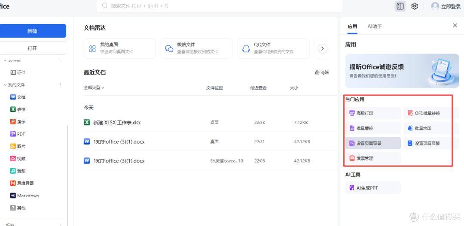
Task: Toggle the side panel layout icon
Action: tap(400, 6)
